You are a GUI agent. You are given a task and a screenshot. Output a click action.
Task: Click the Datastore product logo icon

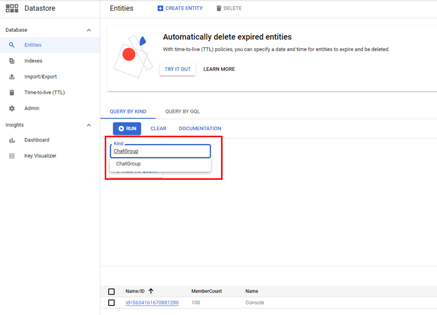click(x=12, y=8)
